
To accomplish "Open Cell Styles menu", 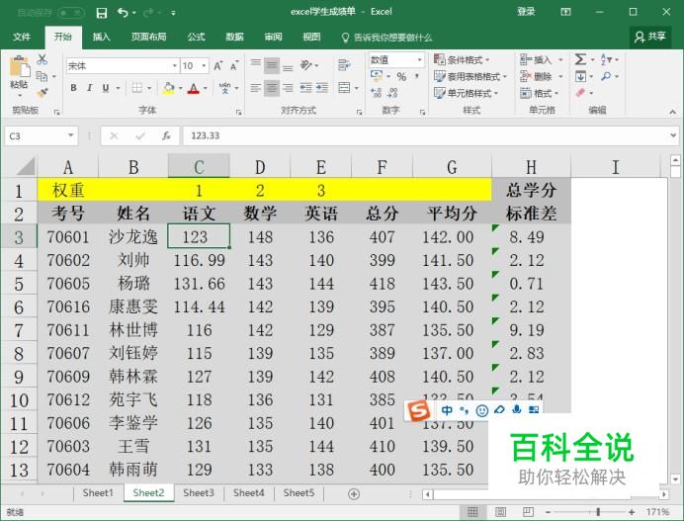I will (x=466, y=93).
